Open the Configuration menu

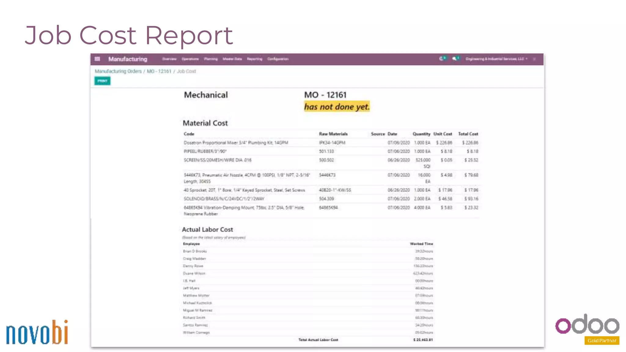click(x=278, y=59)
